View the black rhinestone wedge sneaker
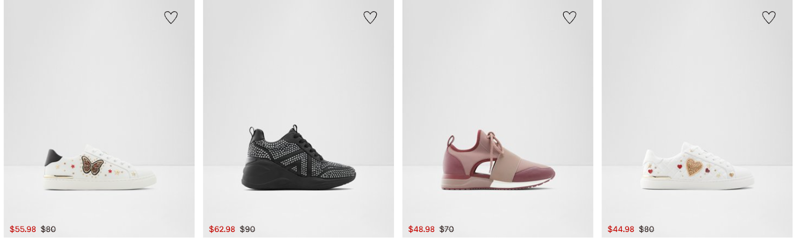The image size is (794, 239). click(298, 157)
